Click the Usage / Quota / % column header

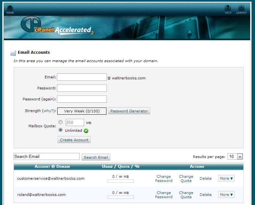tap(121, 166)
